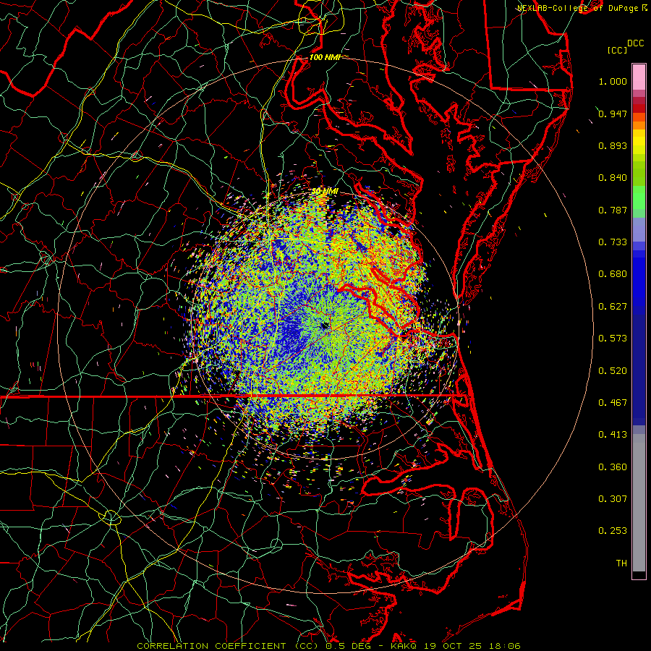
Task: Select the 0.680 legend value
Action: [x=613, y=274]
